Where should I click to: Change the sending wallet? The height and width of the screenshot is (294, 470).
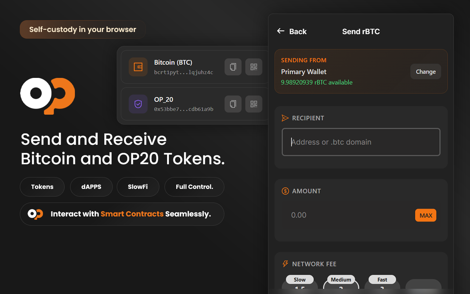[426, 72]
